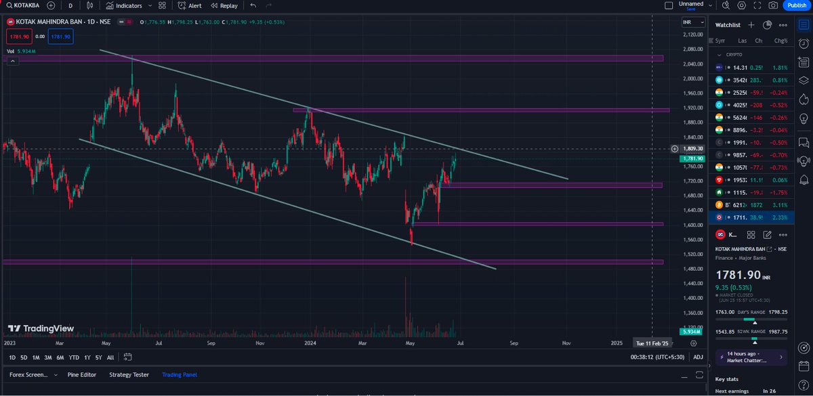
Task: Toggle the ADJ adjusted data option
Action: coord(698,357)
